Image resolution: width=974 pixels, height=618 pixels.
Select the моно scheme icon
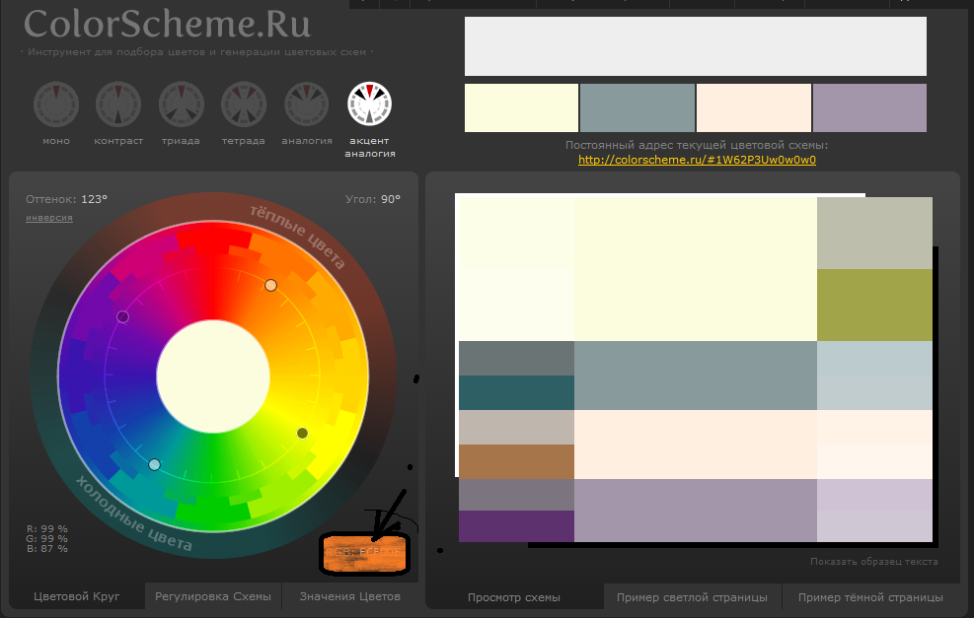pos(56,104)
